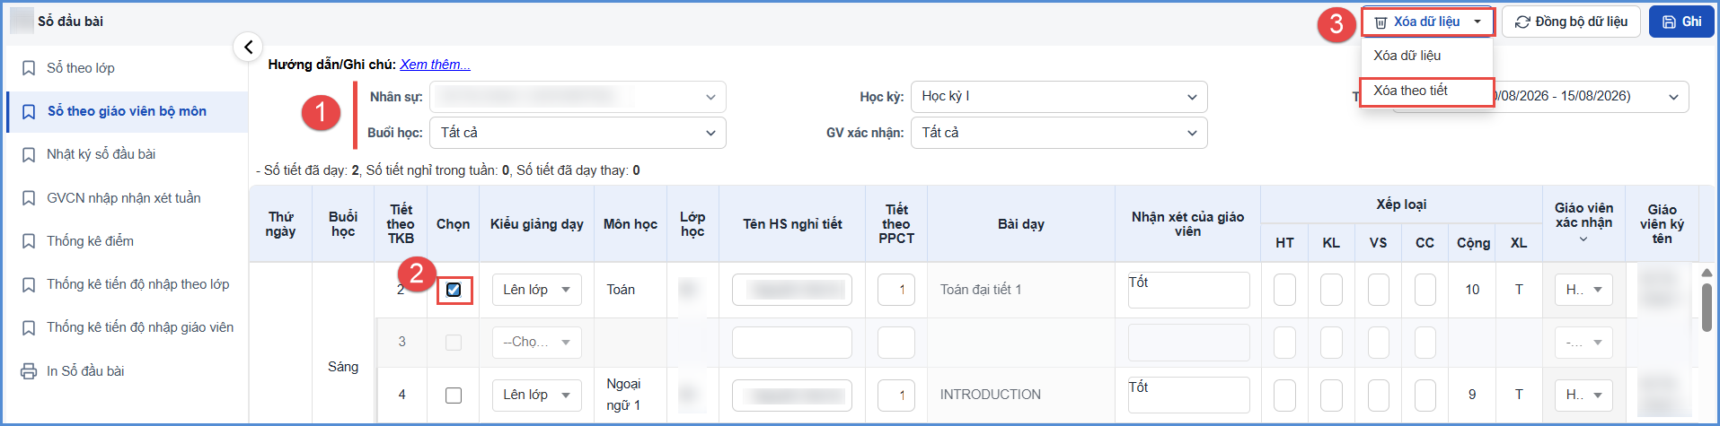Open the Buổi học dropdown

click(x=578, y=133)
